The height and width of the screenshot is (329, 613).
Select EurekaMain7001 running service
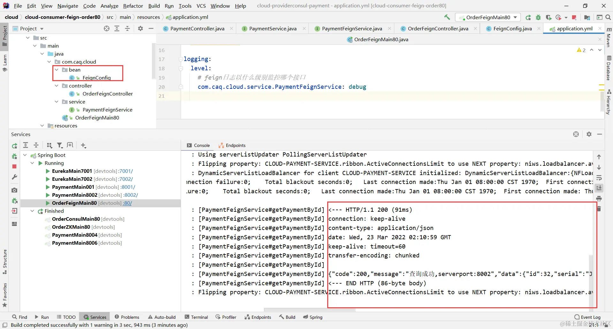(x=72, y=171)
